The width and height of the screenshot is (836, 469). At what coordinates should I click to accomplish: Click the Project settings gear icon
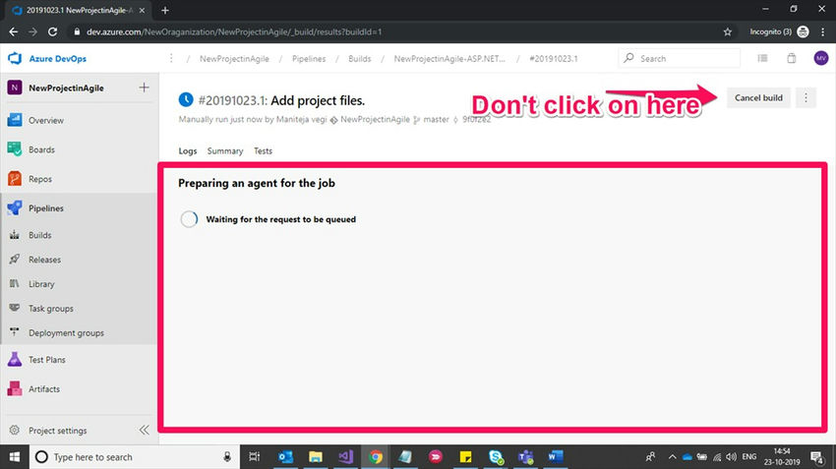(15, 430)
